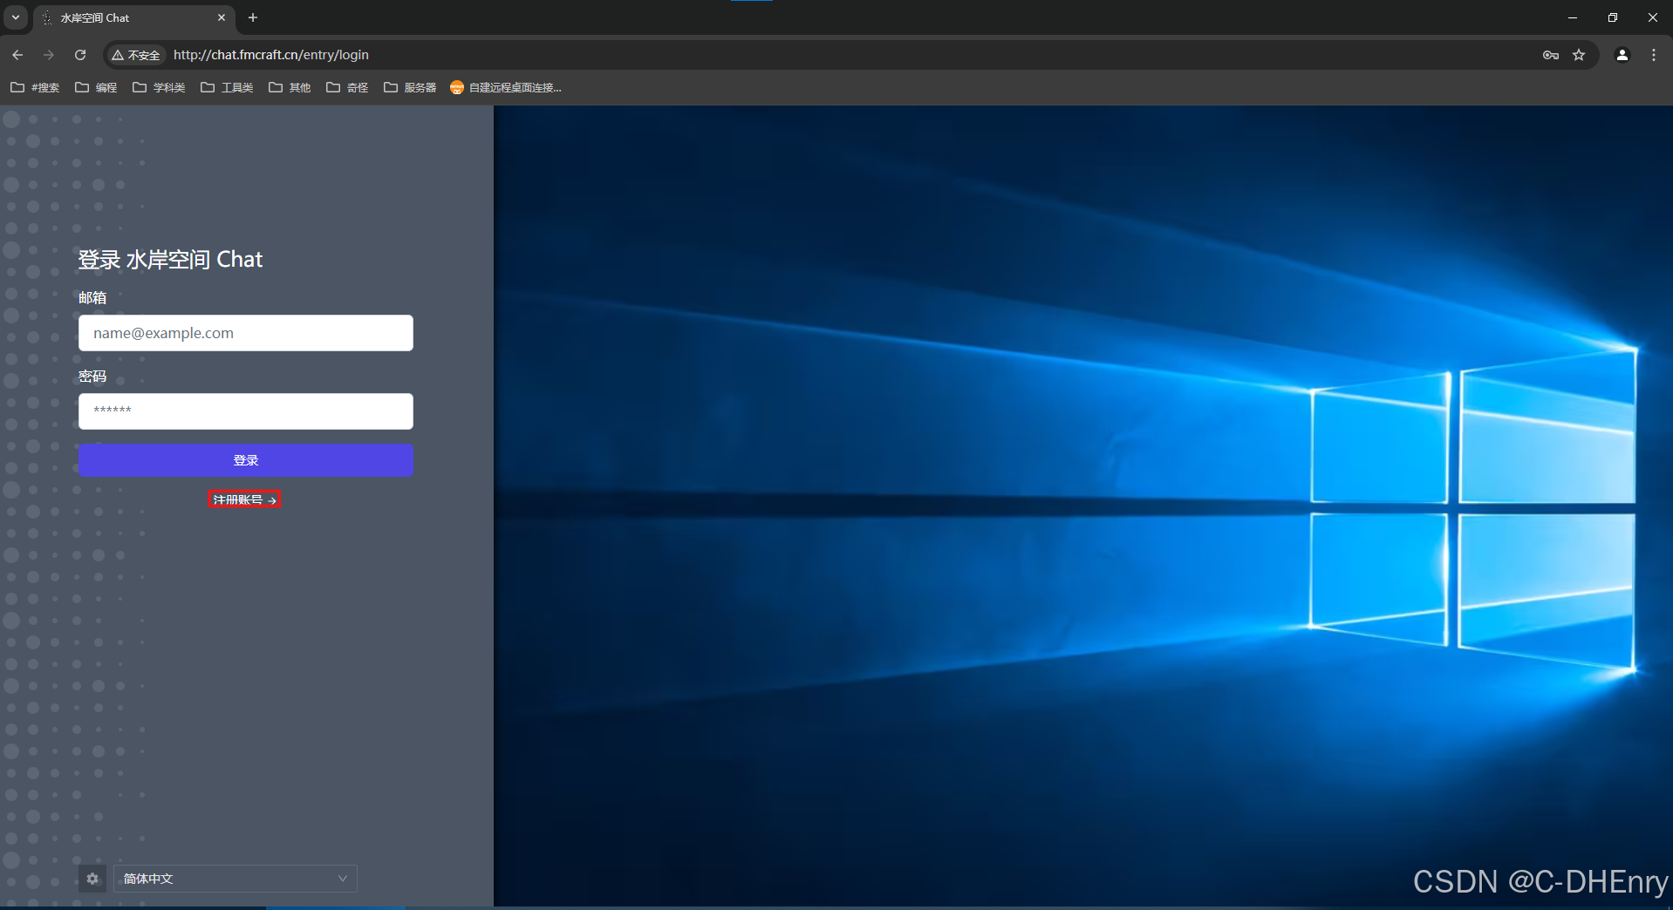Click the 注册账号 register link
Screen dimensions: 1673x910
(244, 499)
